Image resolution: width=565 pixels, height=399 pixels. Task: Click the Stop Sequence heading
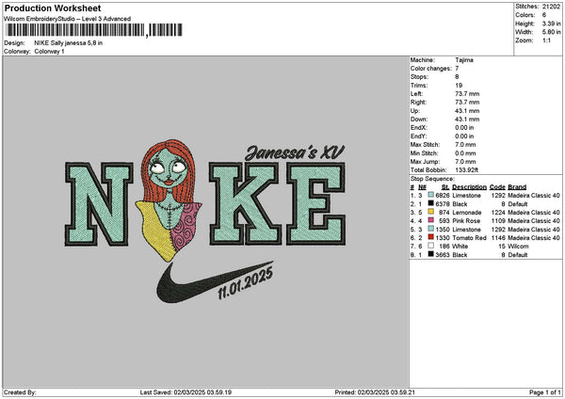(x=432, y=178)
